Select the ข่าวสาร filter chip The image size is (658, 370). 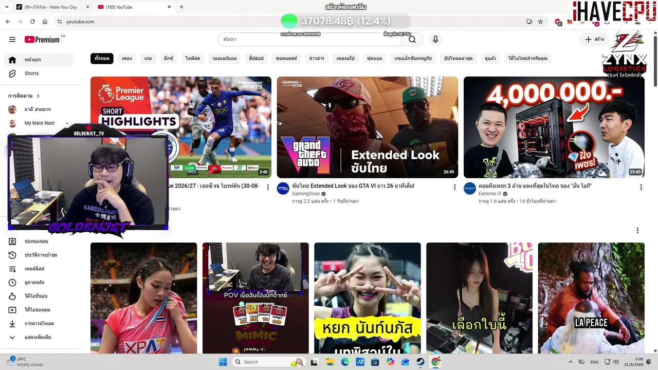(x=317, y=59)
